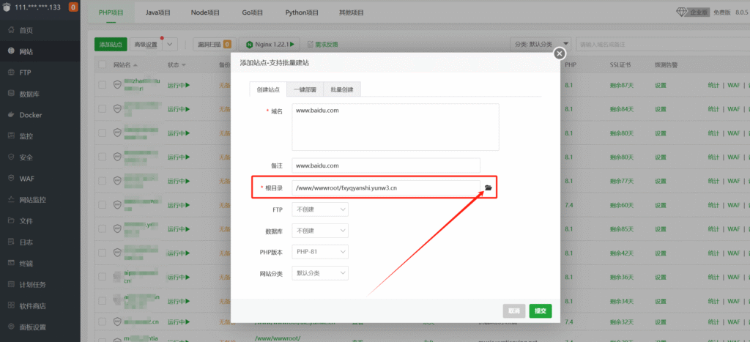
Task: Sort by 状态 column header
Action: click(x=177, y=64)
